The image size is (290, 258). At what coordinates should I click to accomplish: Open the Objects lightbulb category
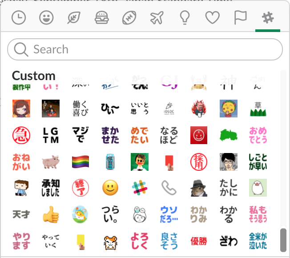pyautogui.click(x=185, y=18)
